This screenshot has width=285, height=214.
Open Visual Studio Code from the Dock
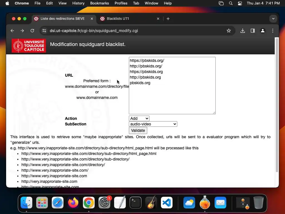(167, 203)
